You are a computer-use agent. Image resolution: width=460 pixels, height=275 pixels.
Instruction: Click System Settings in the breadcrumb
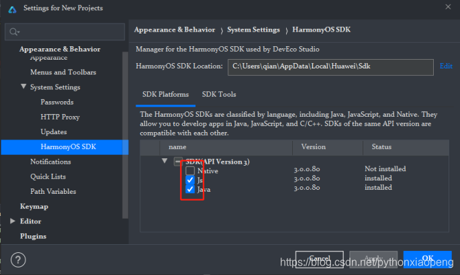253,30
